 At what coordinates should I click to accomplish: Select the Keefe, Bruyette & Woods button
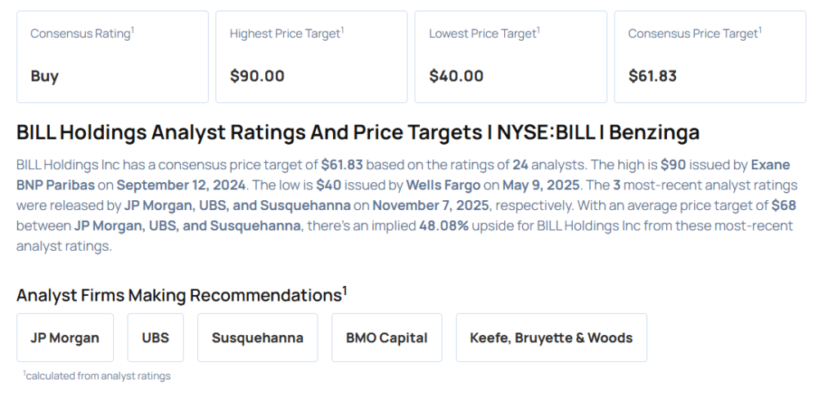tap(551, 337)
